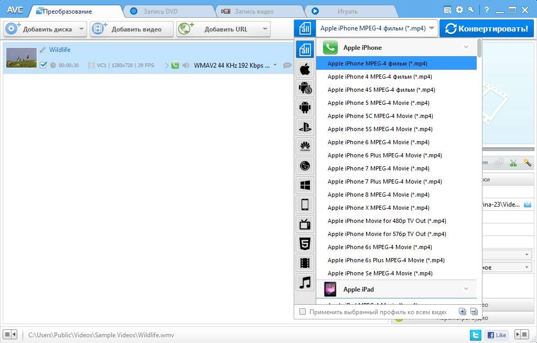537x343 pixels.
Task: Click the key register icon
Action: [x=471, y=9]
